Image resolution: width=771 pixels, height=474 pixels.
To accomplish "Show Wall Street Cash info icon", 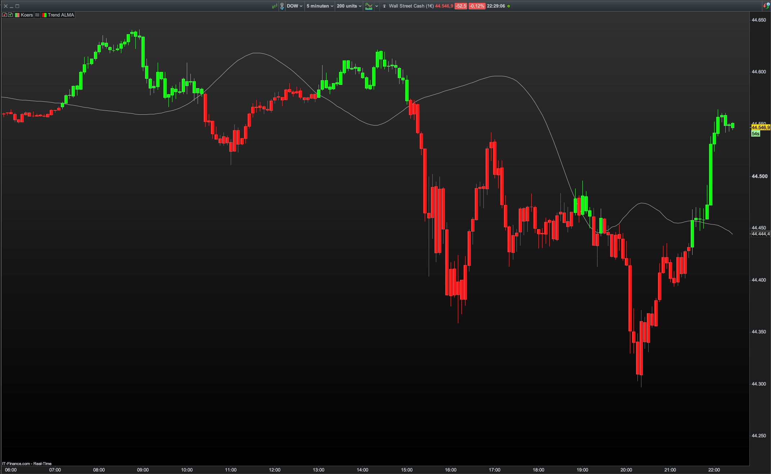I will click(384, 6).
